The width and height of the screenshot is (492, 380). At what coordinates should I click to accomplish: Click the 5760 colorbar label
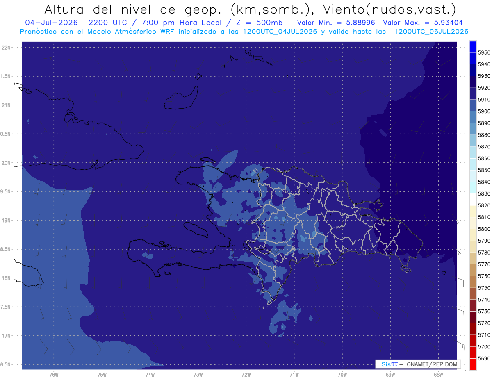coord(484,276)
